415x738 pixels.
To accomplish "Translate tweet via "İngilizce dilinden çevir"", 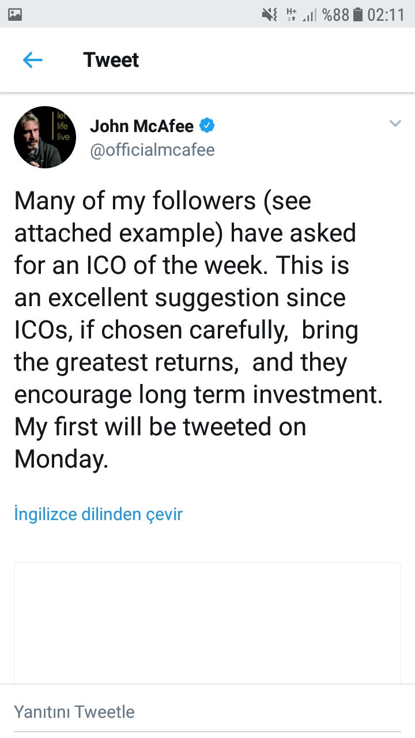I will point(98,514).
